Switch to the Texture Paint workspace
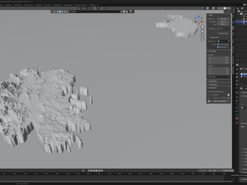Screen dimensions: 247x185 pos(29,5)
